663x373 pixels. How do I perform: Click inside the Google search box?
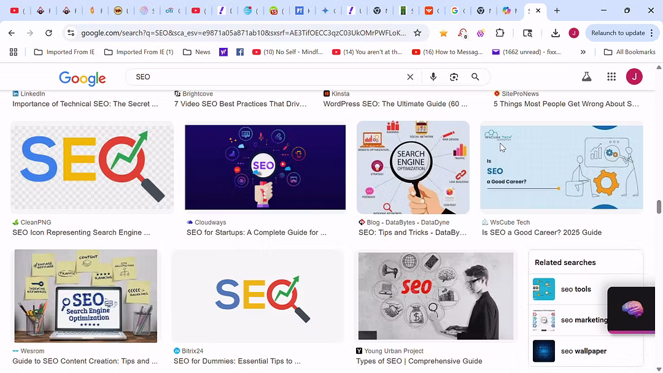coord(264,77)
